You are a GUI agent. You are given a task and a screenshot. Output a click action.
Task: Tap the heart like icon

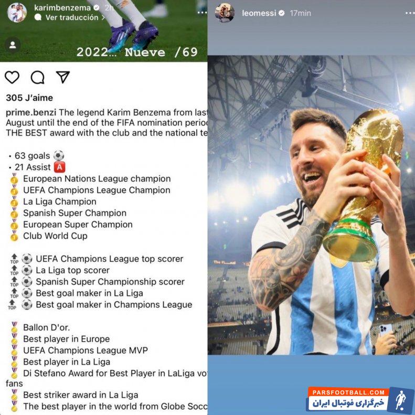tap(12, 77)
